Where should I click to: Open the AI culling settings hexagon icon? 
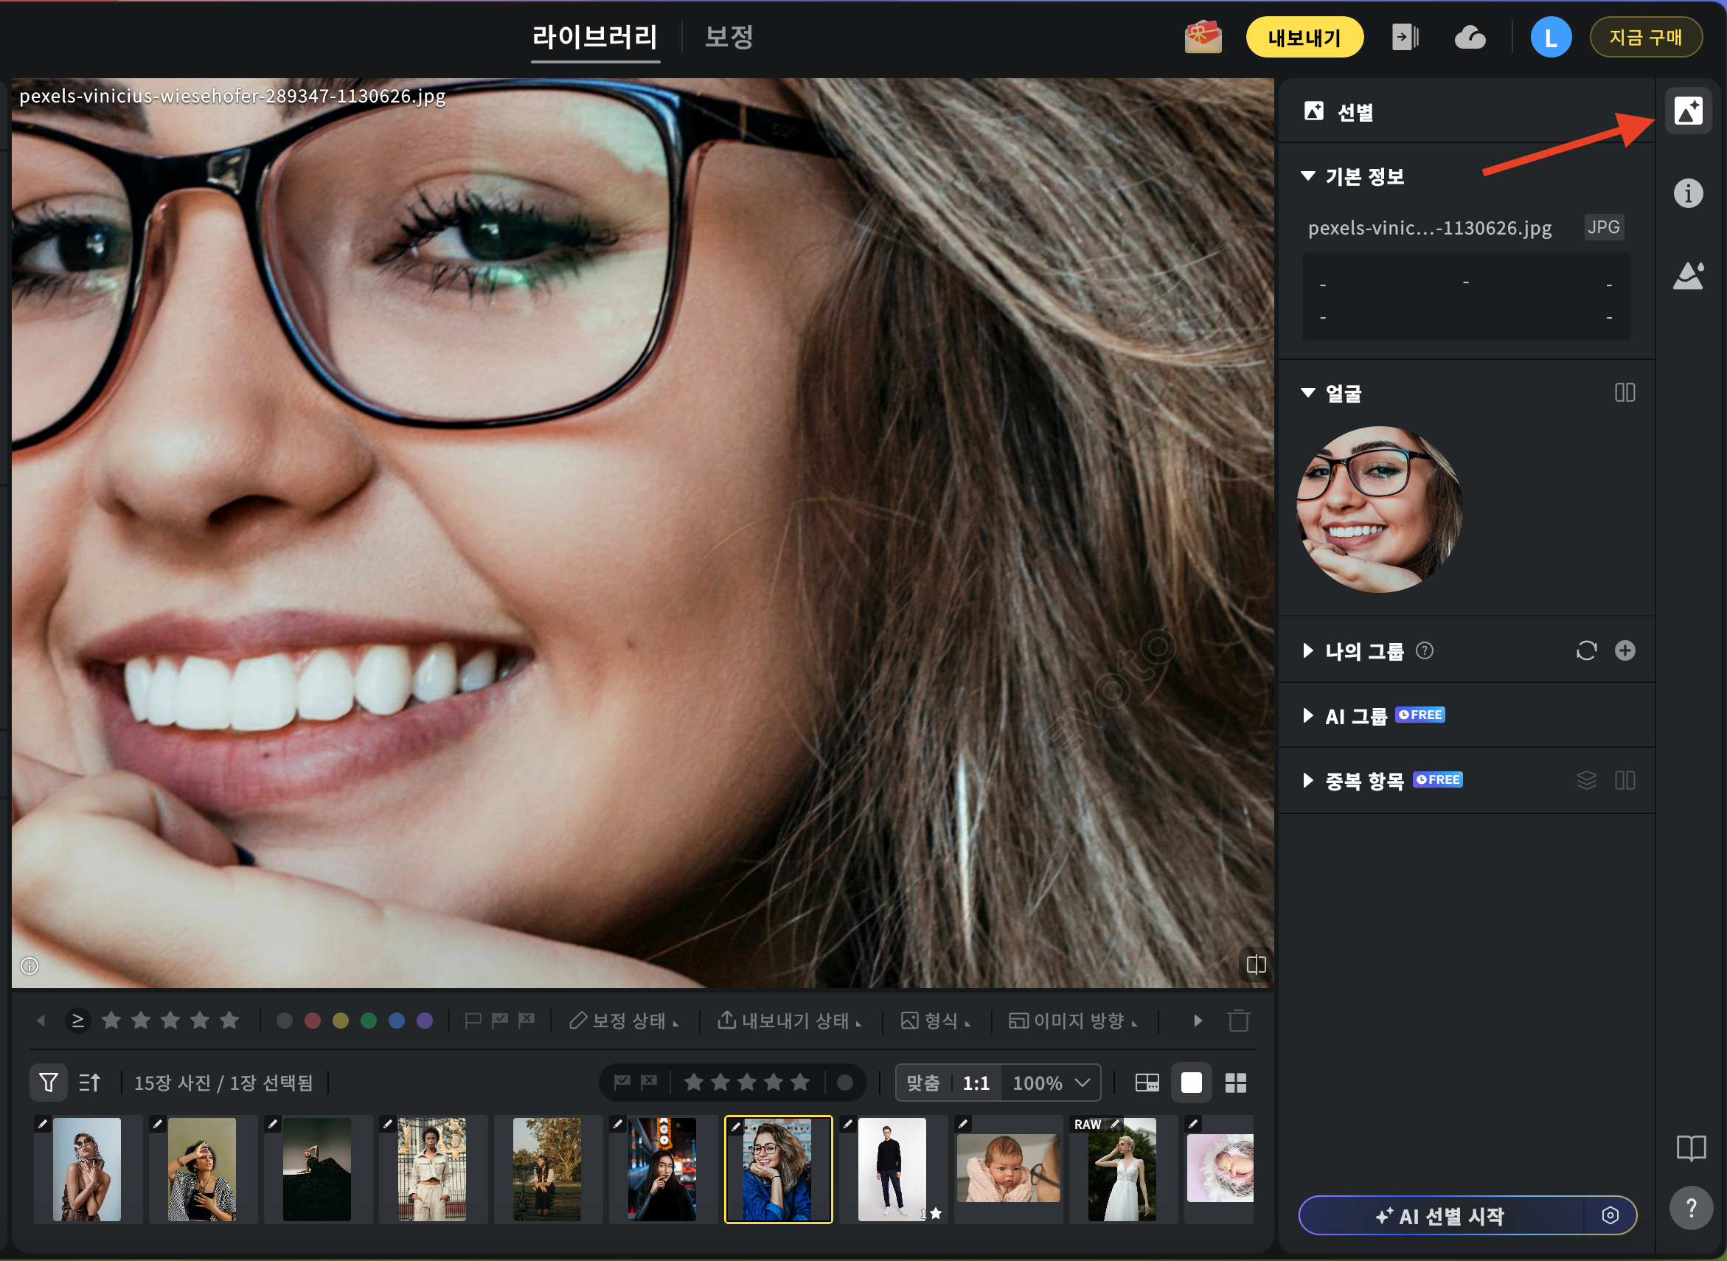click(x=1610, y=1215)
